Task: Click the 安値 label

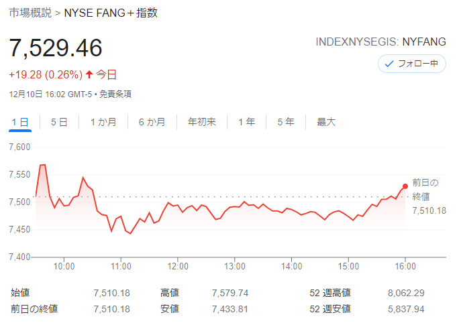Action: click(x=170, y=309)
